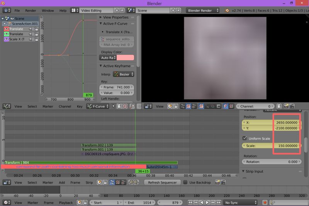Hide the green Translate curve with eye
The height and width of the screenshot is (206, 309).
point(6,34)
